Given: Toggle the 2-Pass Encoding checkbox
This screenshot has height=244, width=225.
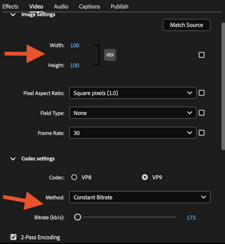Looking at the screenshot, I should (x=14, y=237).
